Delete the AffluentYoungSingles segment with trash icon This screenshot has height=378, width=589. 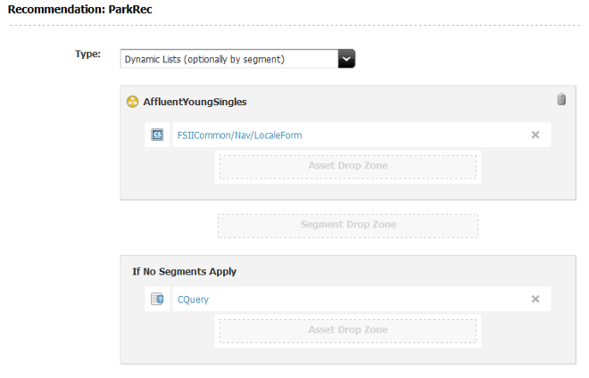[561, 100]
